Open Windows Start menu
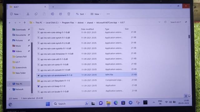This screenshot has height=112, width=200. coord(48,104)
